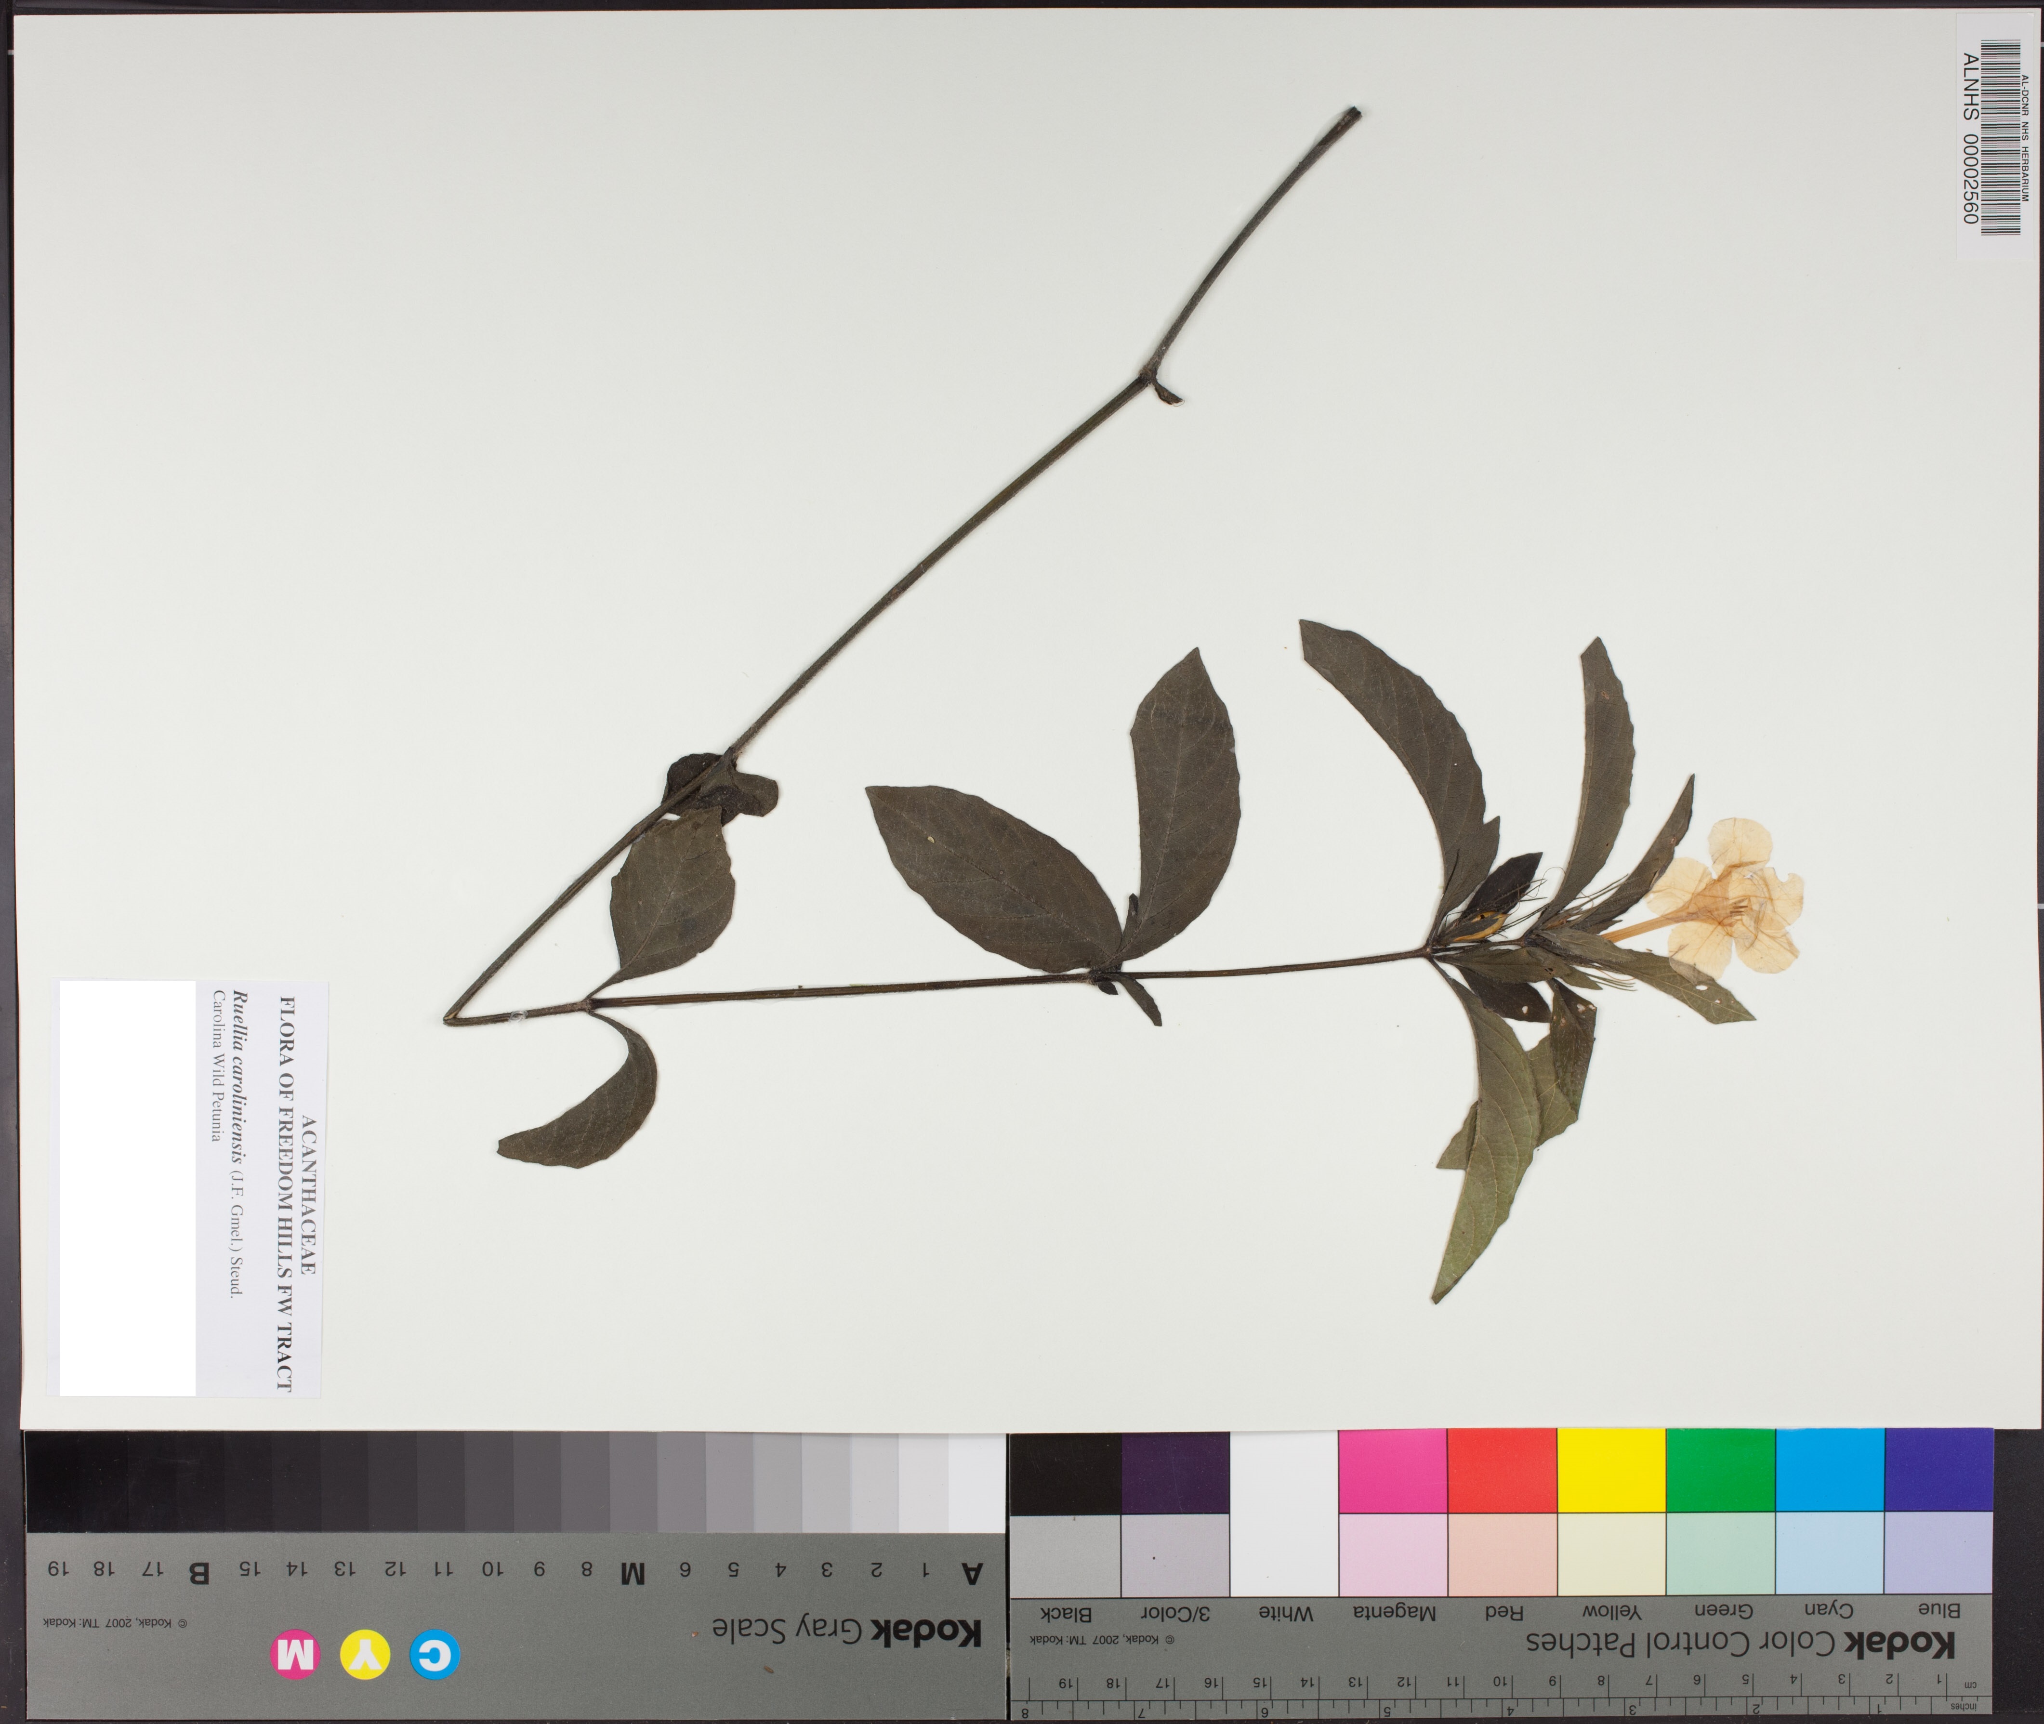
Task: Click the yellow circle Y icon
Action: click(x=365, y=1655)
